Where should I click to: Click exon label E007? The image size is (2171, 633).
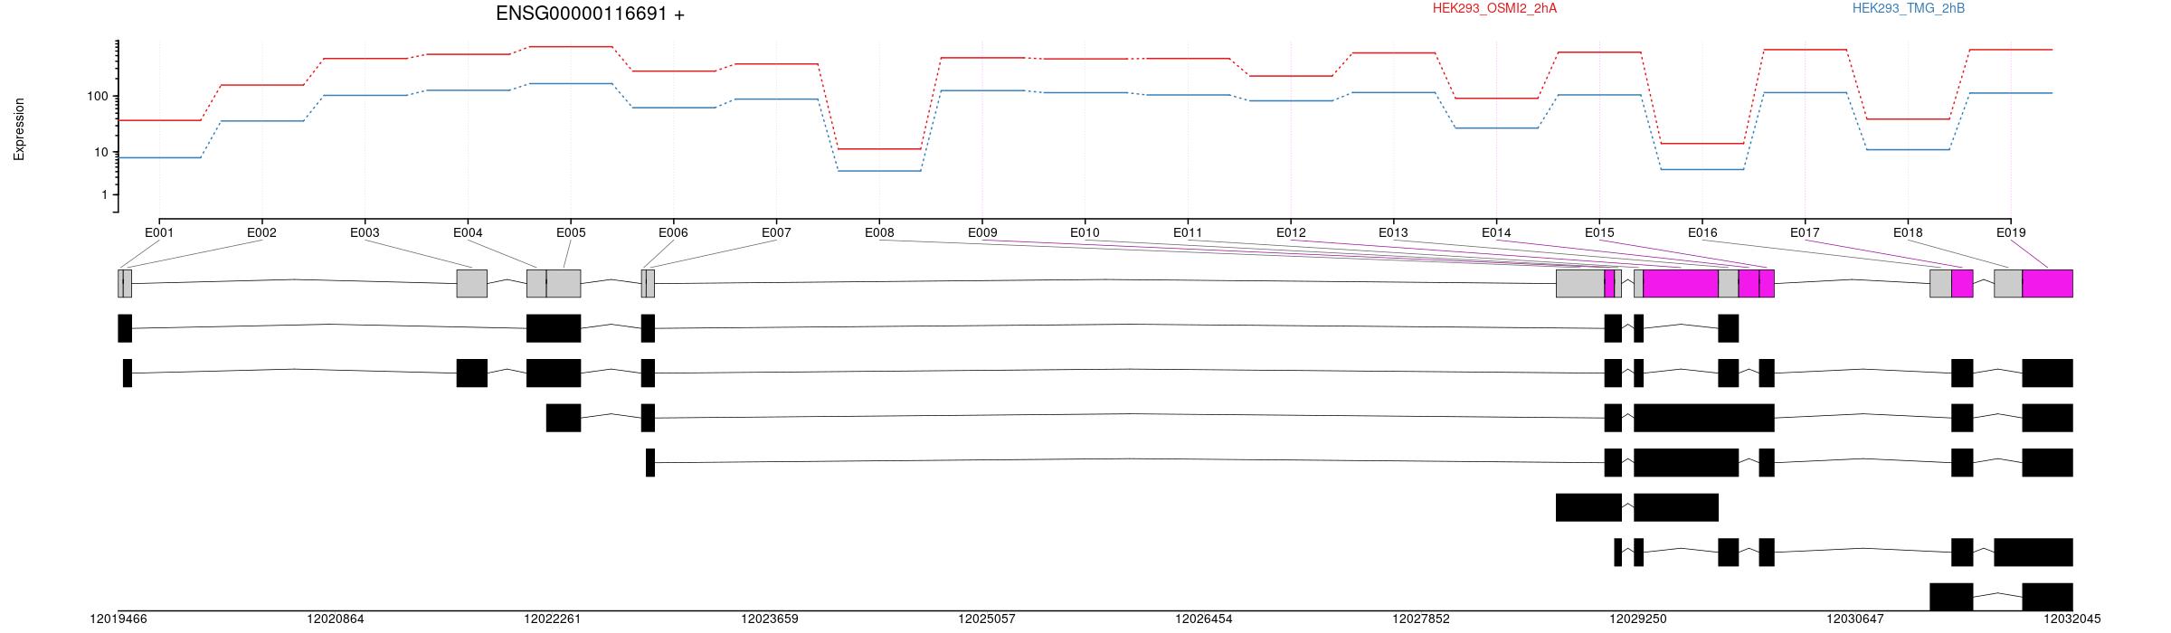(776, 232)
